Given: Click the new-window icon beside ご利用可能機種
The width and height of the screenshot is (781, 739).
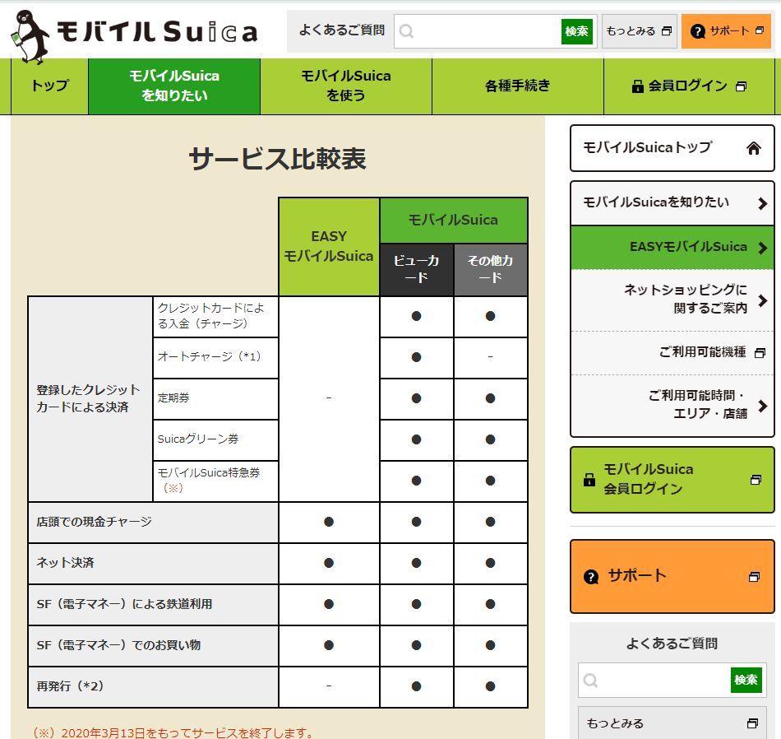Looking at the screenshot, I should tap(759, 353).
